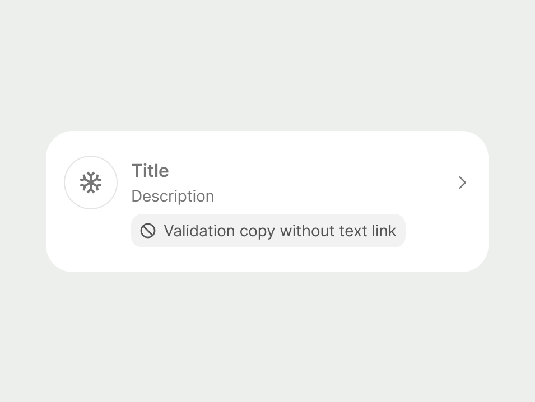Viewport: 535px width, 402px height.
Task: Click the Validation copy without text link banner
Action: (268, 231)
